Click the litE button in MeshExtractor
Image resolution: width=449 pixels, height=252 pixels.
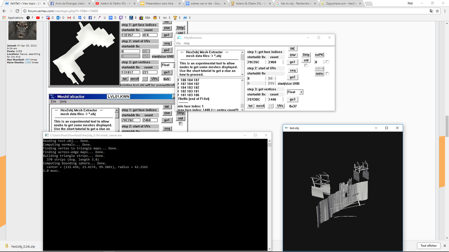pos(293,49)
